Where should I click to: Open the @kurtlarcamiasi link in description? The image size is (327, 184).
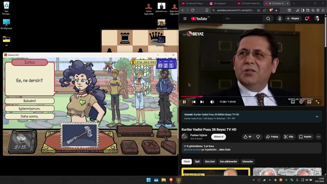[x=192, y=149]
